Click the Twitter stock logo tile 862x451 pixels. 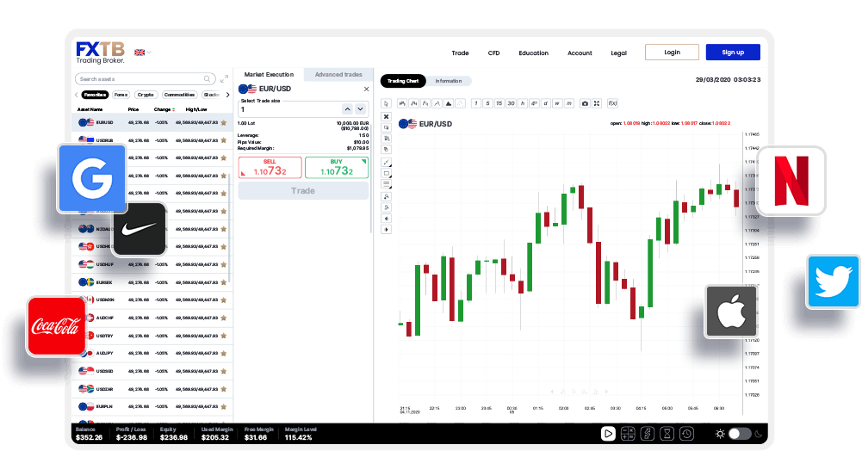(834, 281)
